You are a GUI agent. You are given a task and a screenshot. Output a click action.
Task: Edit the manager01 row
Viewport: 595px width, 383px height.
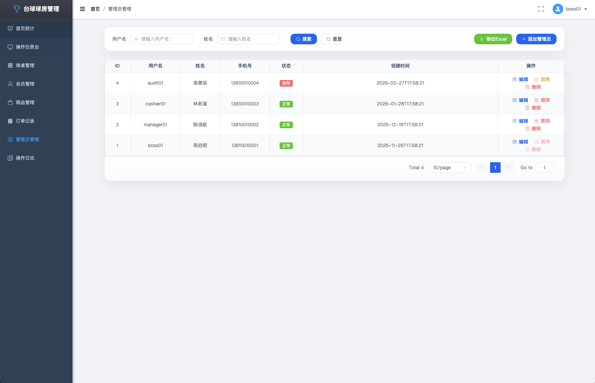tap(520, 121)
